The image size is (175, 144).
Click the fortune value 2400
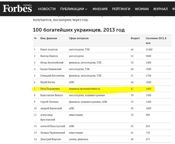coord(148,62)
